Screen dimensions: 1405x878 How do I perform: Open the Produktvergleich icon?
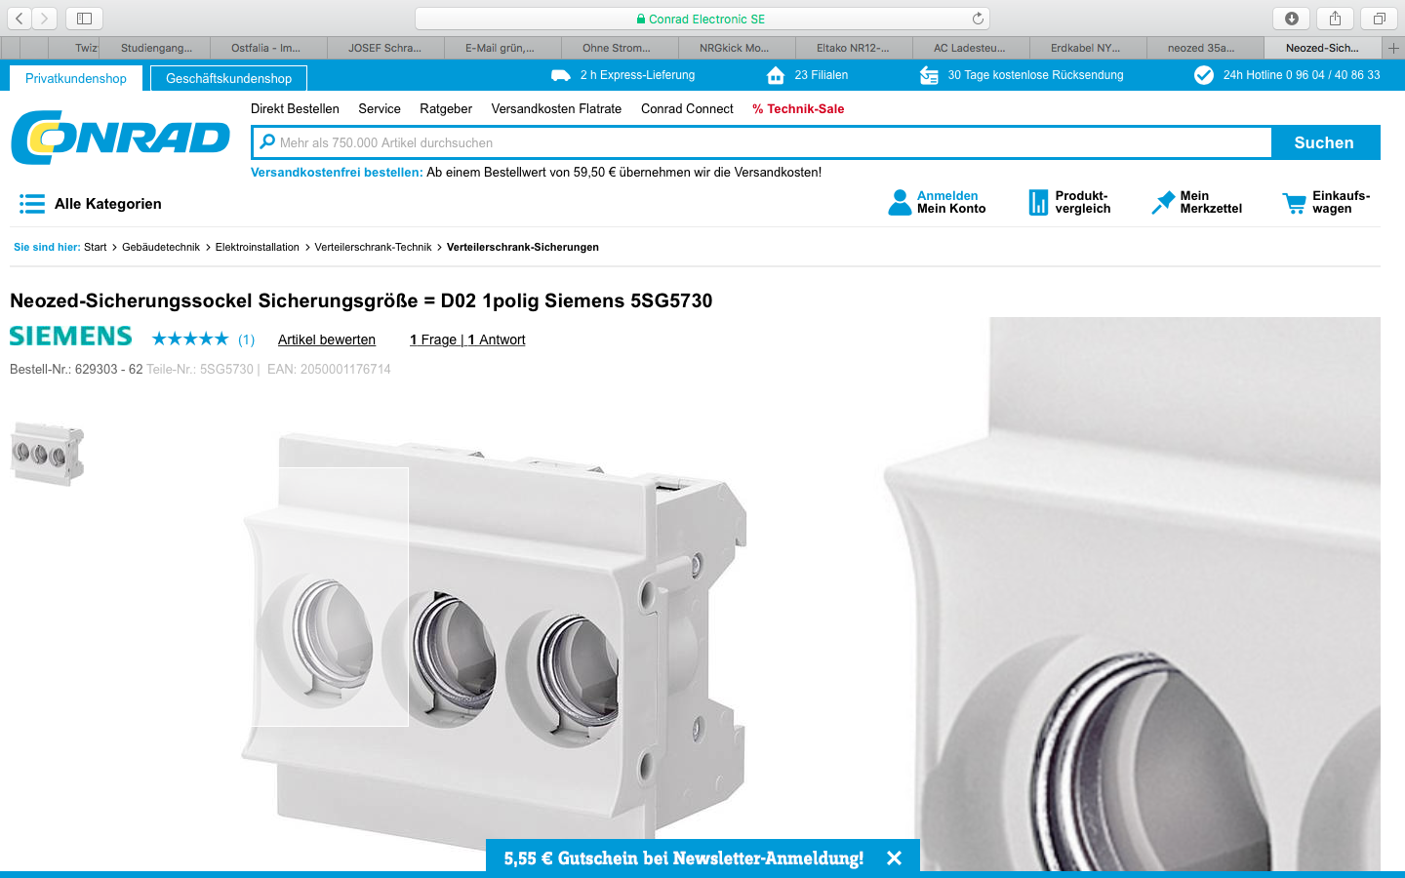pos(1037,203)
